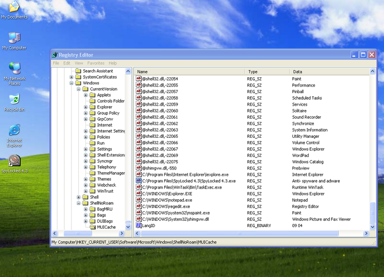384x277 pixels.
Task: Expand the Applets tree node
Action: (x=85, y=95)
